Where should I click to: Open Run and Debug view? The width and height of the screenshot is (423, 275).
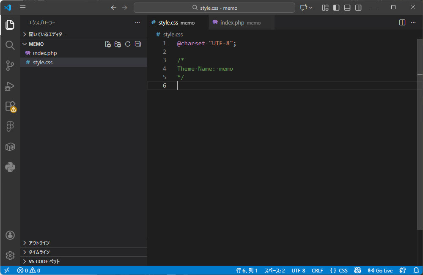[10, 86]
